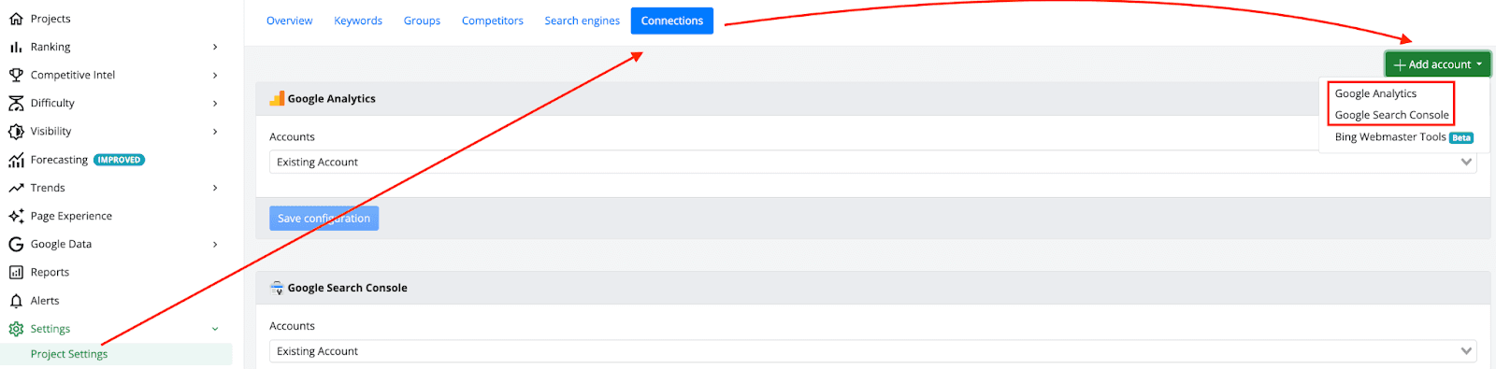The height and width of the screenshot is (369, 1496).
Task: Click the Google Analytics logo icon
Action: coord(277,98)
